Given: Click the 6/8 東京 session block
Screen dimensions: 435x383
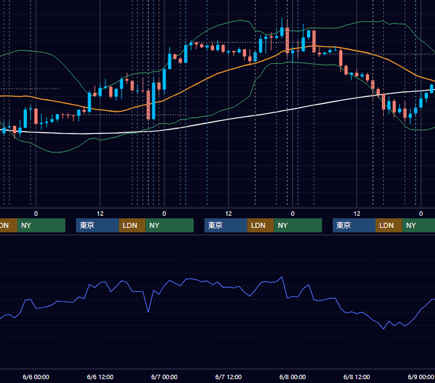Looking at the screenshot, I should coord(354,225).
